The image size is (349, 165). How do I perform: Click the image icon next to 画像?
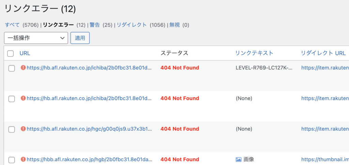(x=238, y=160)
